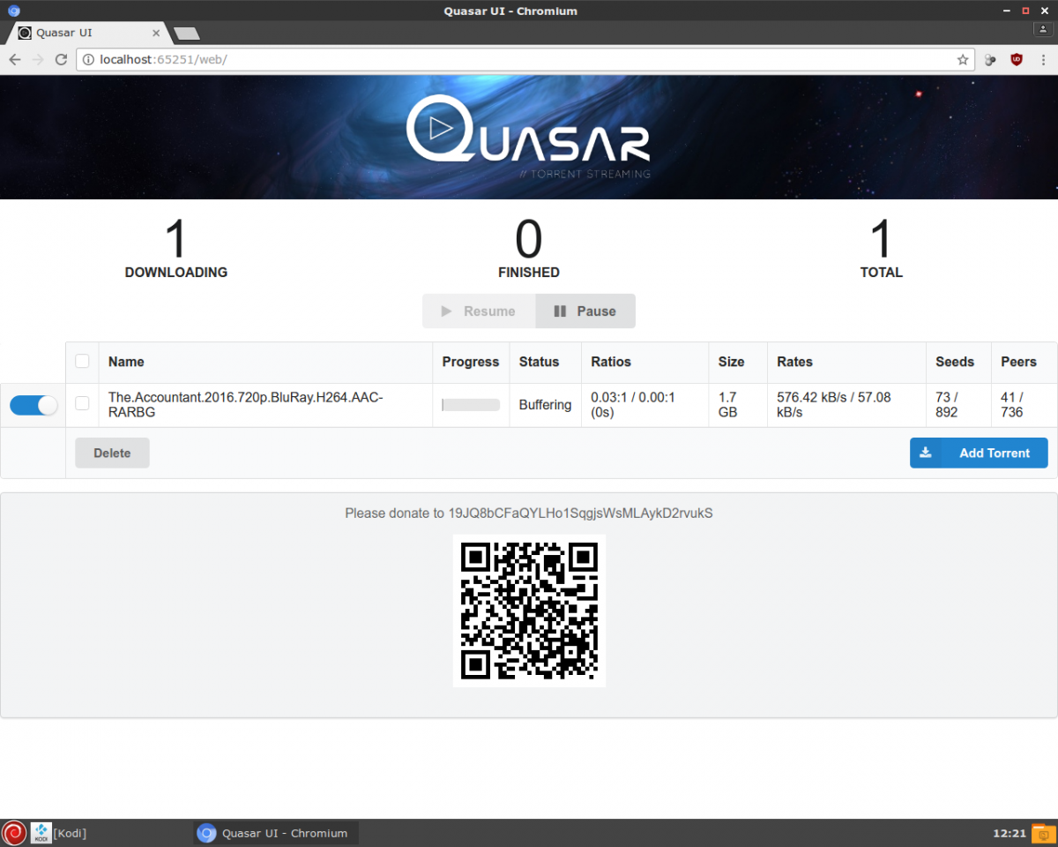Screen dimensions: 1058x847
Task: Click the Pause button
Action: pyautogui.click(x=585, y=311)
